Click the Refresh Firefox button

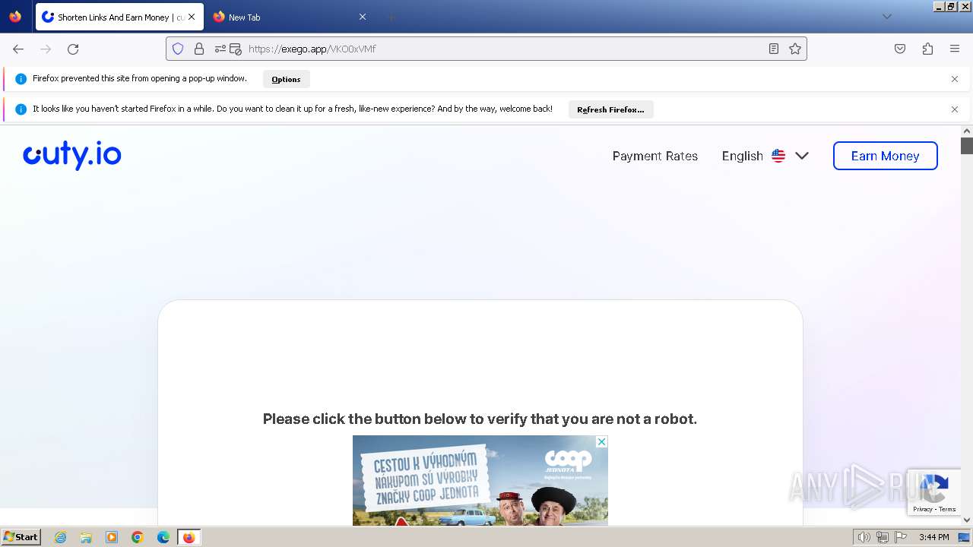(x=610, y=109)
